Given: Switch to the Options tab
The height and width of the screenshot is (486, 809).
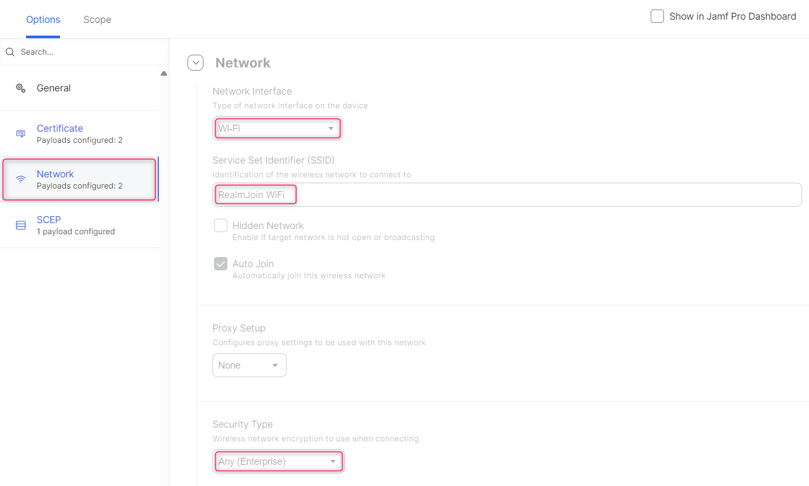Looking at the screenshot, I should click(x=43, y=20).
